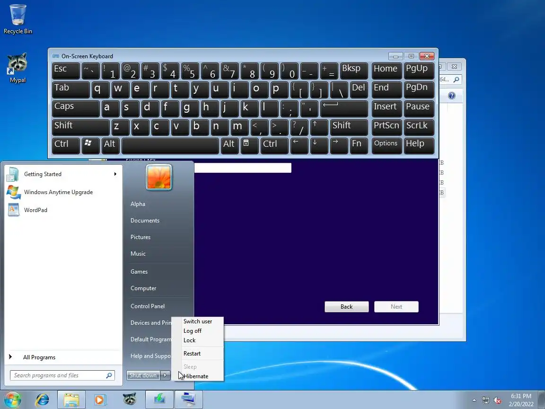Open Documents from Start menu

[145, 221]
